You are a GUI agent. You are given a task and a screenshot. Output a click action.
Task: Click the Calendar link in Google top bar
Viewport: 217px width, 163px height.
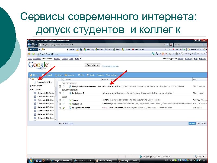(x=37, y=59)
